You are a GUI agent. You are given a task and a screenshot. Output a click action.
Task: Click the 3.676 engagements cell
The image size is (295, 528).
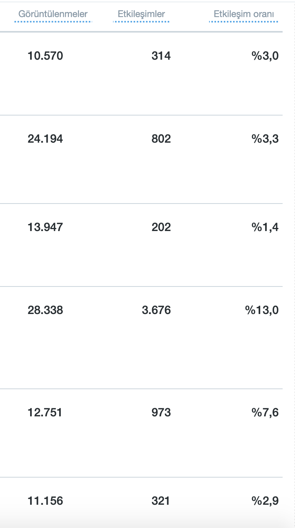156,310
